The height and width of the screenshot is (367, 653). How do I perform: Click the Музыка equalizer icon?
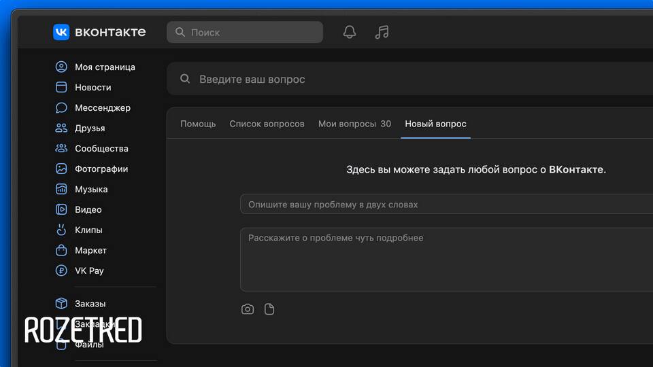[x=61, y=189]
